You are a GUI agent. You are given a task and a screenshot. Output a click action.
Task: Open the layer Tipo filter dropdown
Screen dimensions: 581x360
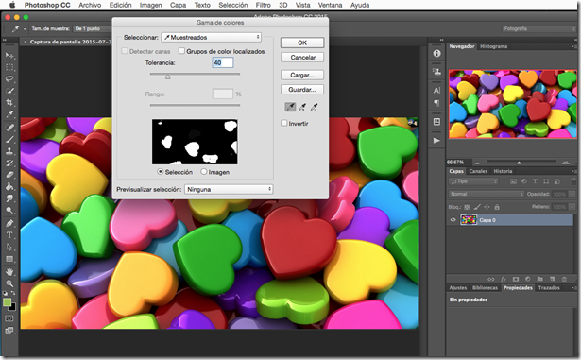point(473,181)
